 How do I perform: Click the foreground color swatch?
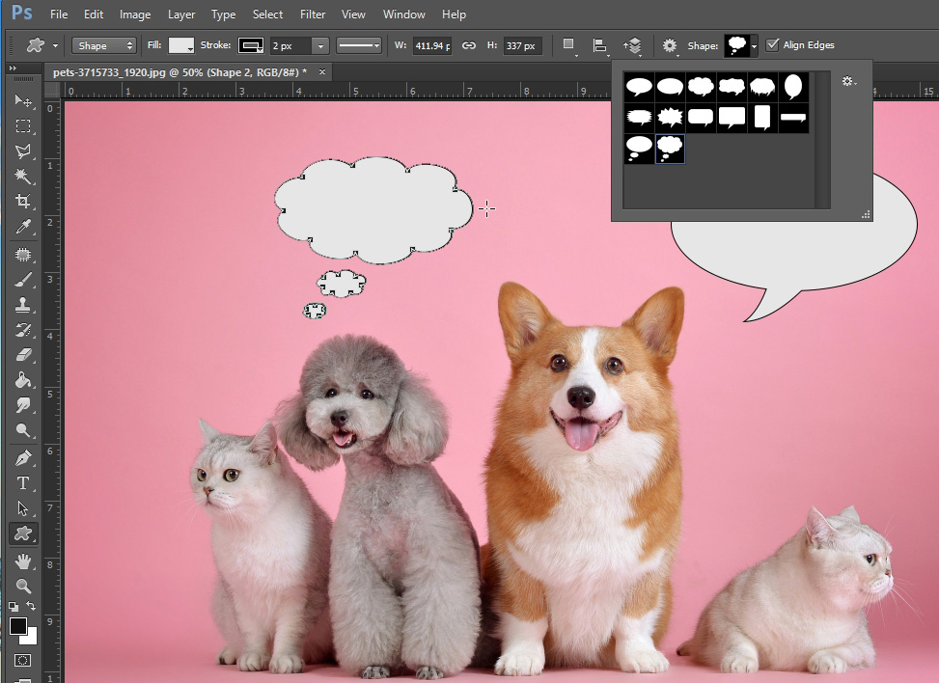[x=17, y=626]
